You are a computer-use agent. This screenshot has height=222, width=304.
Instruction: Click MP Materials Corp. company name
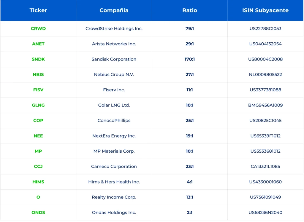(114, 151)
